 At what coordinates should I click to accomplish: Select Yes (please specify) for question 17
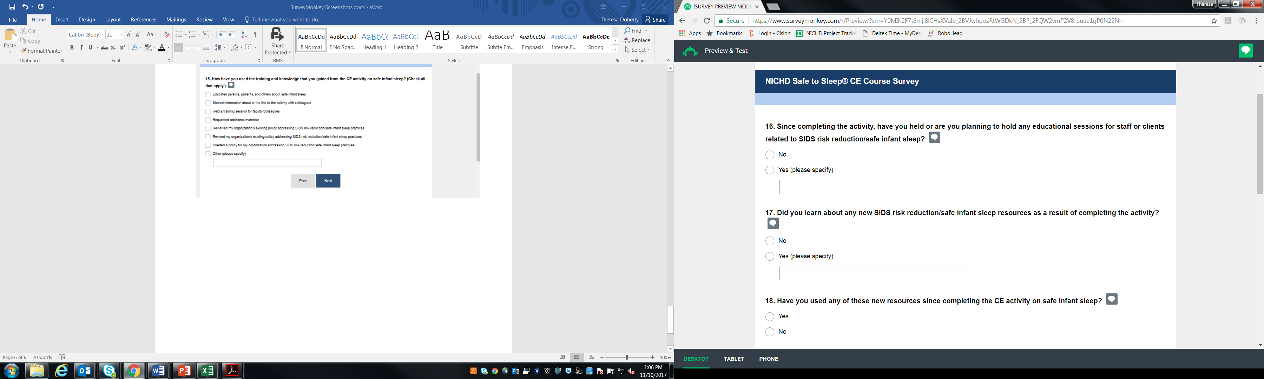770,257
